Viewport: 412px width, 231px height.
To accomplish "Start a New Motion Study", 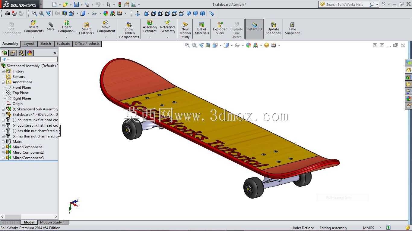I will pos(185,30).
